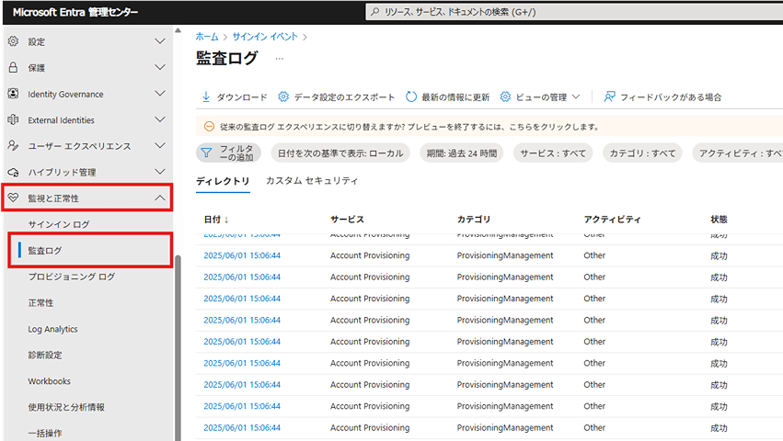Open 診断設定 in sidebar

[x=45, y=356]
